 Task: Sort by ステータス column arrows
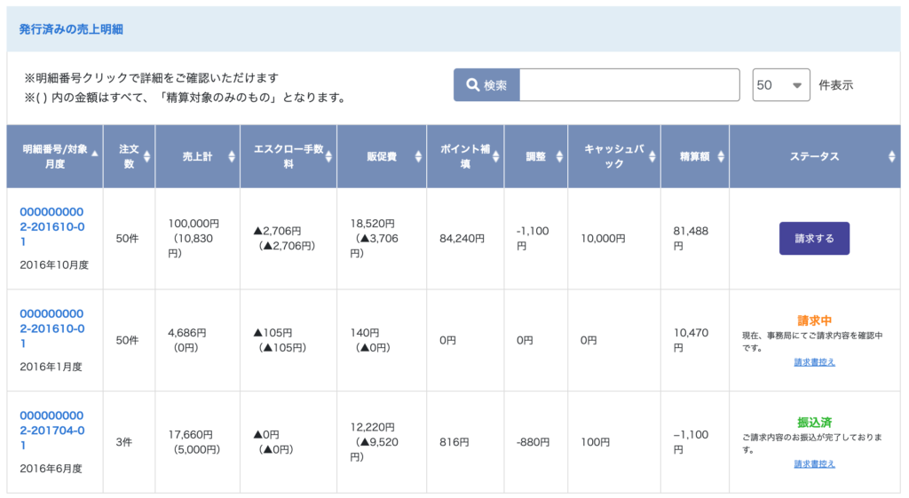point(891,156)
